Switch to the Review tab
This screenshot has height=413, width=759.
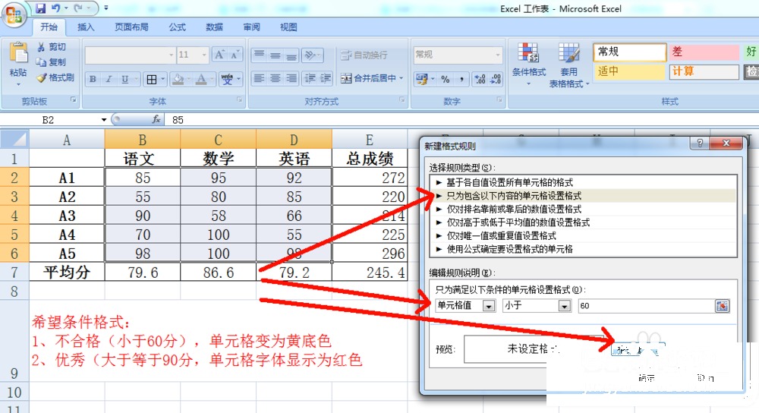251,27
